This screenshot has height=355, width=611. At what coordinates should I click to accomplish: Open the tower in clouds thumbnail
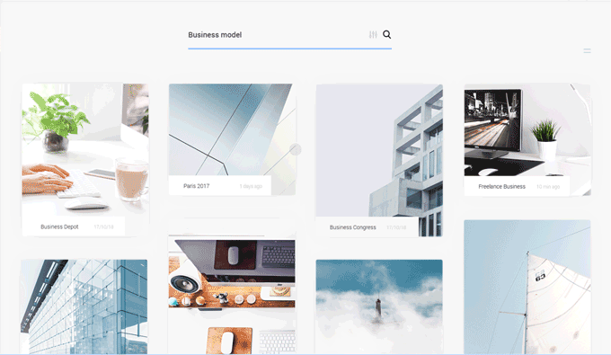(379, 307)
